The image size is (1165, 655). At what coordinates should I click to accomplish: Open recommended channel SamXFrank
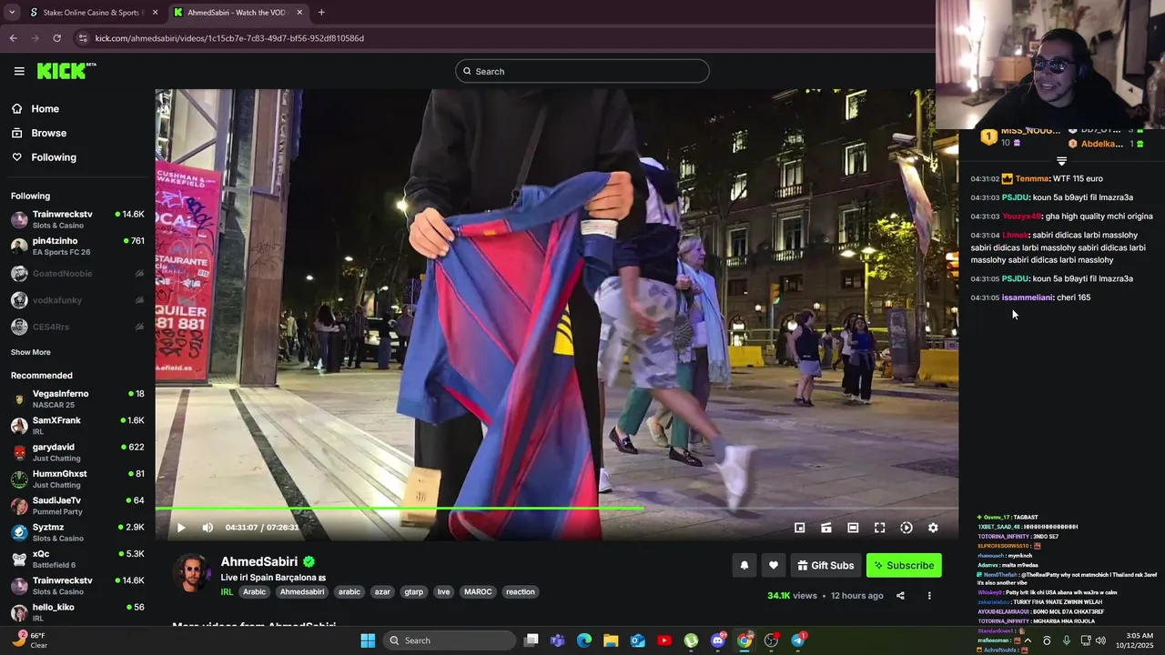pyautogui.click(x=77, y=425)
